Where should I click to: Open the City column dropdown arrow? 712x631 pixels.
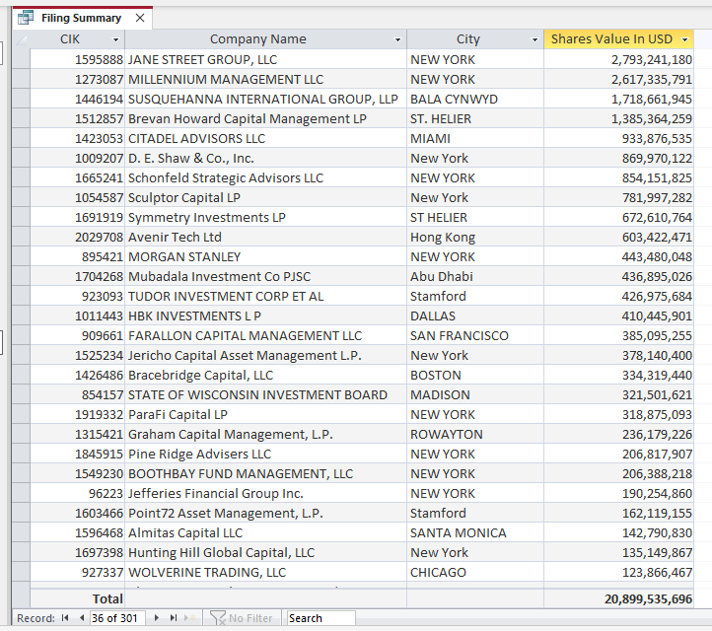coord(534,40)
